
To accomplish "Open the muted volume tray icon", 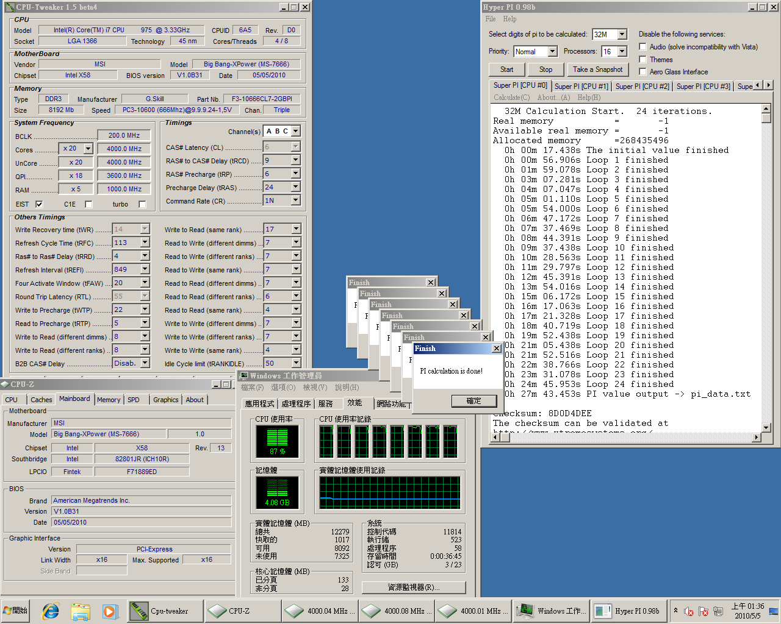I will 689,611.
